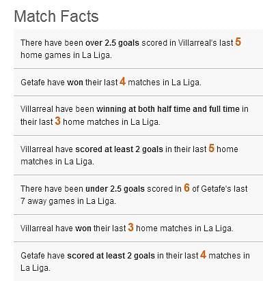The image size is (263, 281).
Task: Click the bold 'under 2.5 goals' text
Action: [115, 189]
